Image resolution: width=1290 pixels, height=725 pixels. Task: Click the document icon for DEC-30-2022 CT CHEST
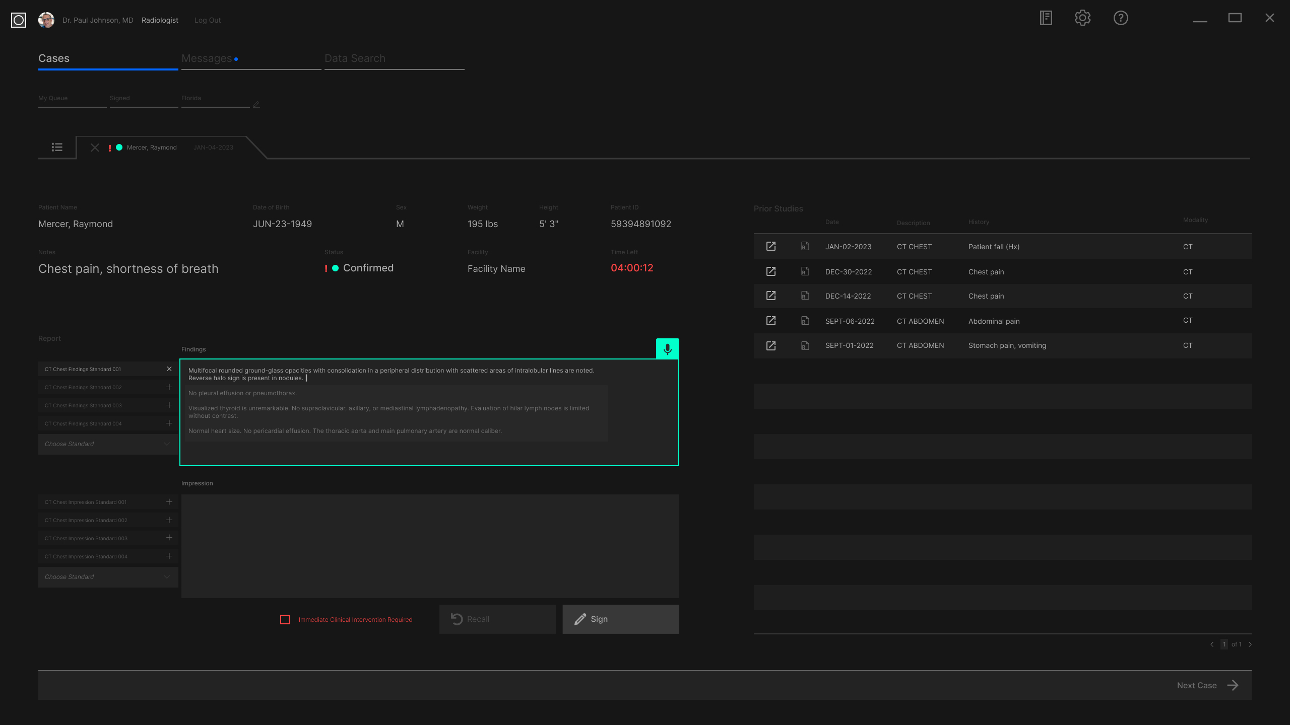pos(804,272)
